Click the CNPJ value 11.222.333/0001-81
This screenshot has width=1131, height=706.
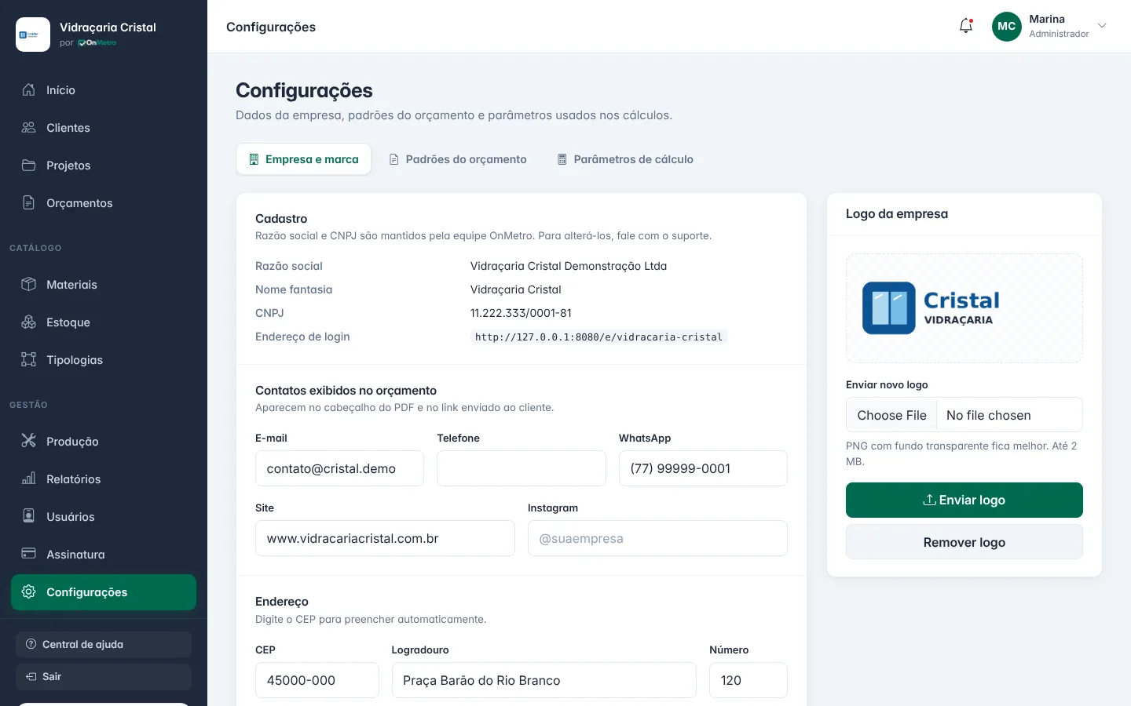point(521,313)
